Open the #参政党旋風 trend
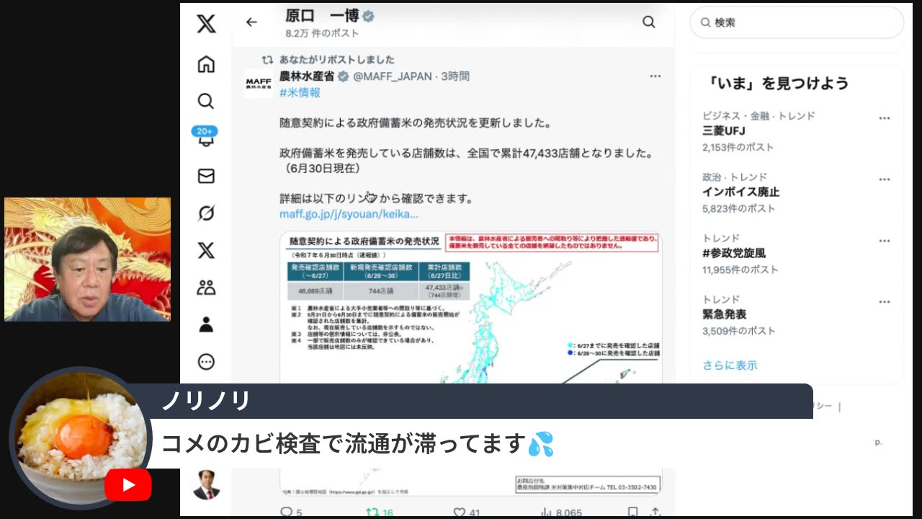This screenshot has height=519, width=922. [734, 254]
